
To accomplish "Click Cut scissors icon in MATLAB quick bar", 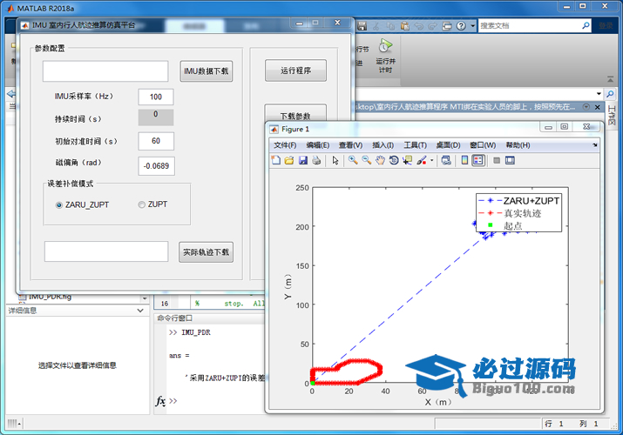I will point(376,26).
